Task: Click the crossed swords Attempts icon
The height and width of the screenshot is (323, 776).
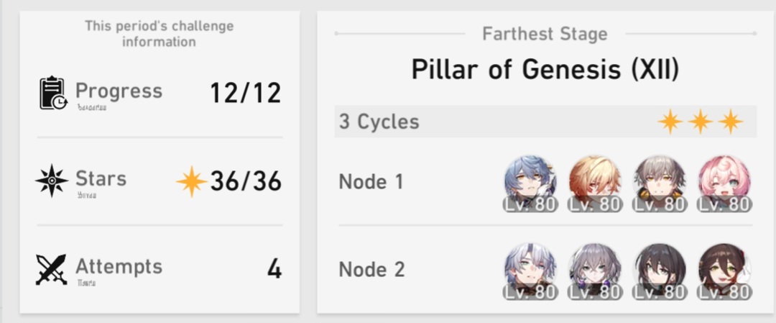Action: (52, 270)
